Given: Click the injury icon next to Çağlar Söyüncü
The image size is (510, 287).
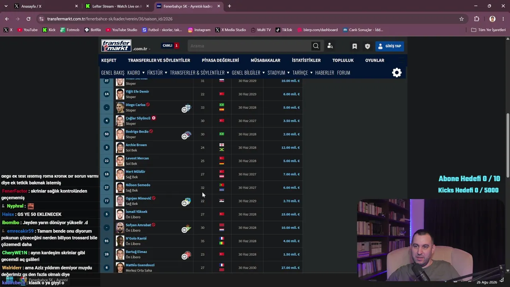Looking at the screenshot, I should (x=154, y=118).
